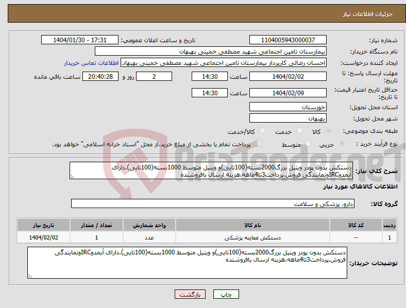Select the خدمت radio button
The width and height of the screenshot is (406, 308).
(299, 131)
